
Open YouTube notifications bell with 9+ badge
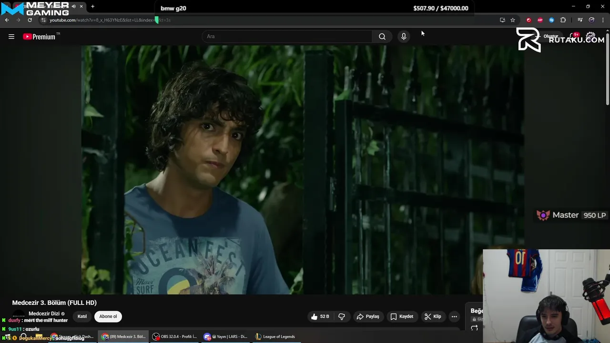tap(573, 37)
